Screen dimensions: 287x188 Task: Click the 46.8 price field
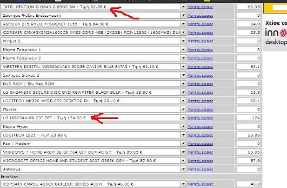coord(248,184)
